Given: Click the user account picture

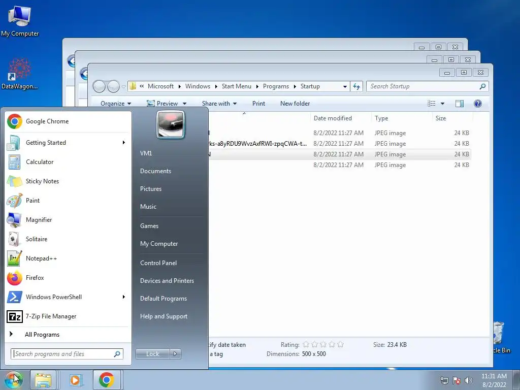Looking at the screenshot, I should coord(171,124).
